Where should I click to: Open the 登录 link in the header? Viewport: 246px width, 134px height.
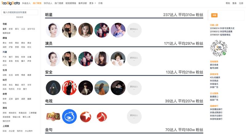[234, 3]
